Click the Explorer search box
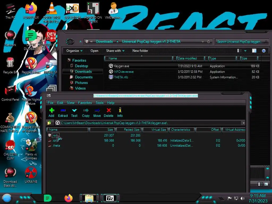The width and height of the screenshot is (272, 204). point(242,42)
